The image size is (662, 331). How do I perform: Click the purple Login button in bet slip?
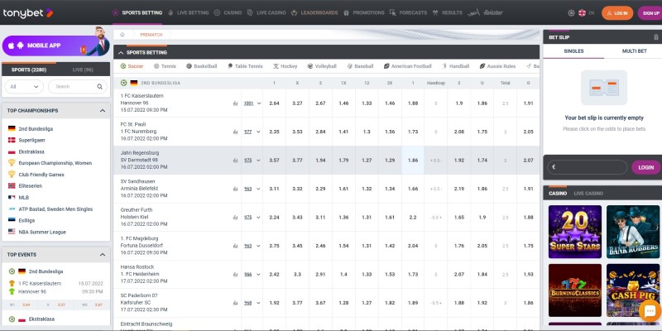click(646, 167)
